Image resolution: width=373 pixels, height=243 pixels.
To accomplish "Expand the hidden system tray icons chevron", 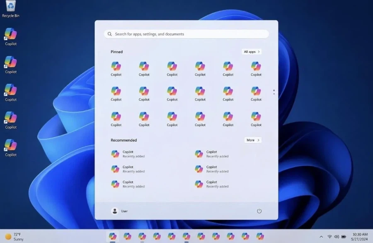I will point(321,236).
